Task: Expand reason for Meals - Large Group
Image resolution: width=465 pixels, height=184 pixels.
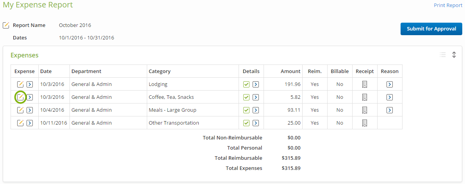Action: click(390, 110)
